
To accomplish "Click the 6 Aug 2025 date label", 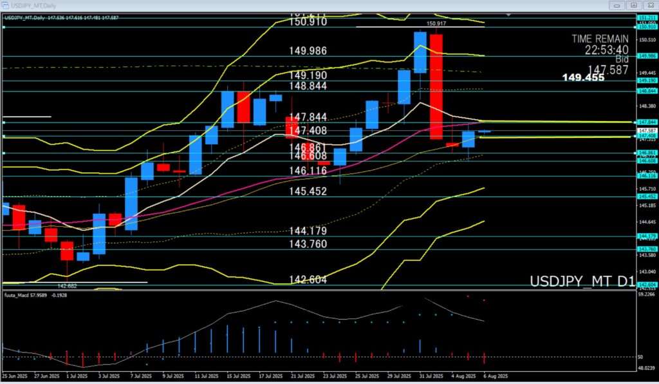I will tap(496, 376).
